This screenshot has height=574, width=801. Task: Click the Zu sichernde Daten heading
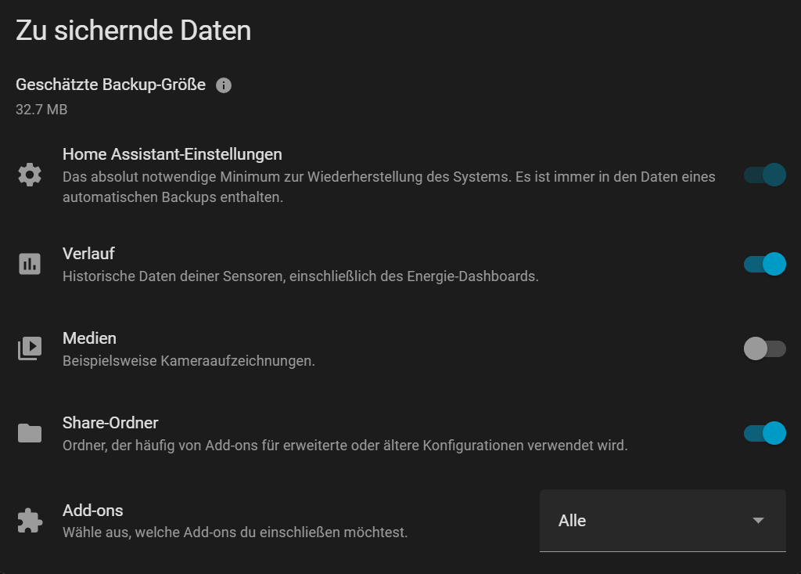[x=133, y=30]
